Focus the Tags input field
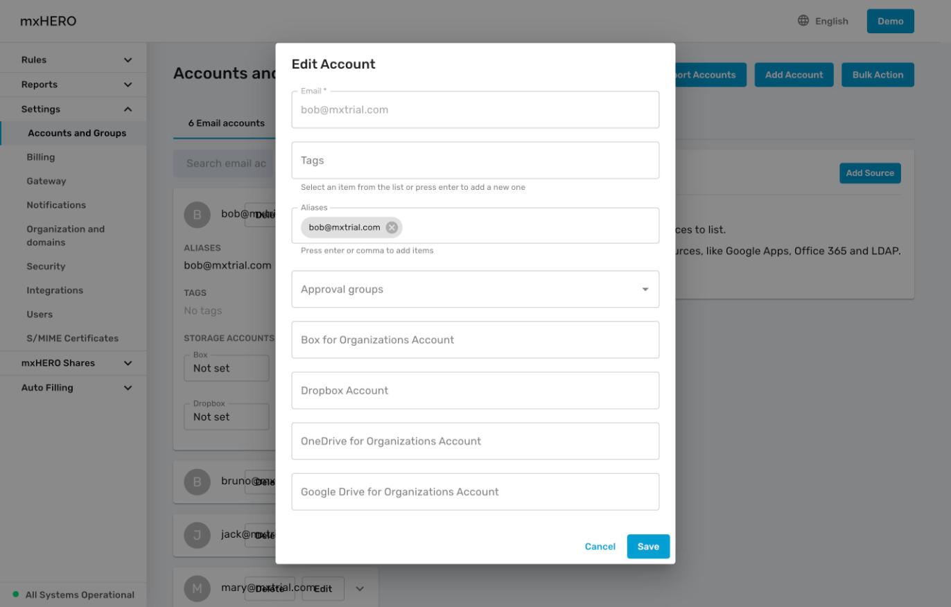The width and height of the screenshot is (951, 607). click(x=475, y=160)
